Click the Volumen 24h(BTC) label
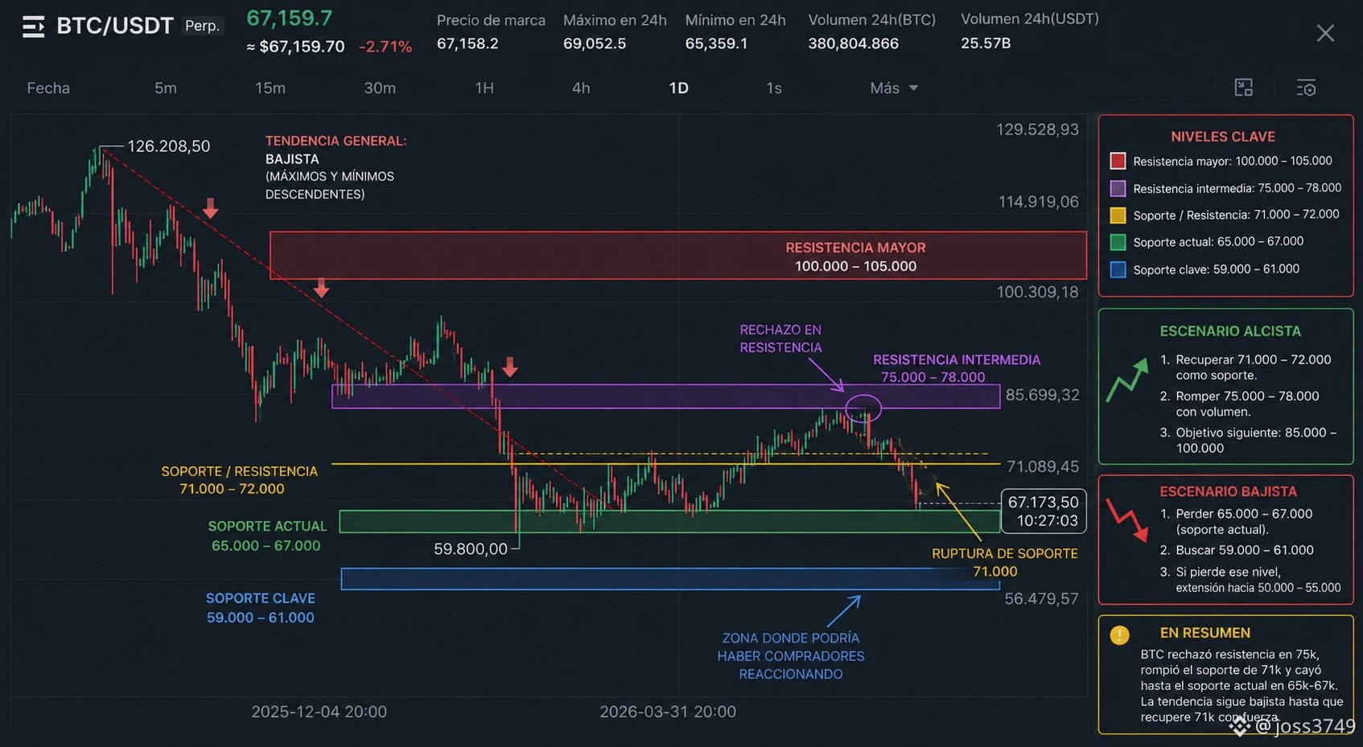The width and height of the screenshot is (1363, 747). (x=872, y=20)
